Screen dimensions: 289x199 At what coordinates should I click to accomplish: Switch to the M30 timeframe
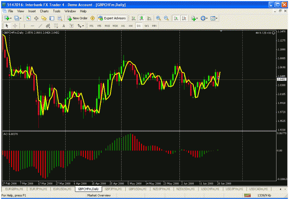coord(115,26)
